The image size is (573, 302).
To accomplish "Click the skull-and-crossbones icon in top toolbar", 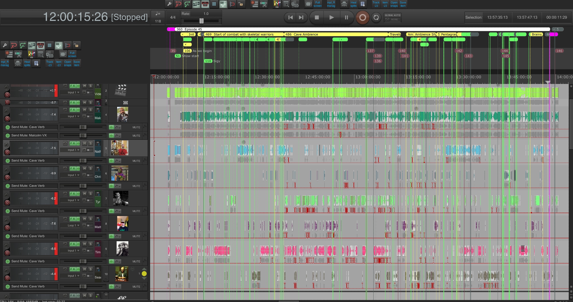I will pos(344,4).
